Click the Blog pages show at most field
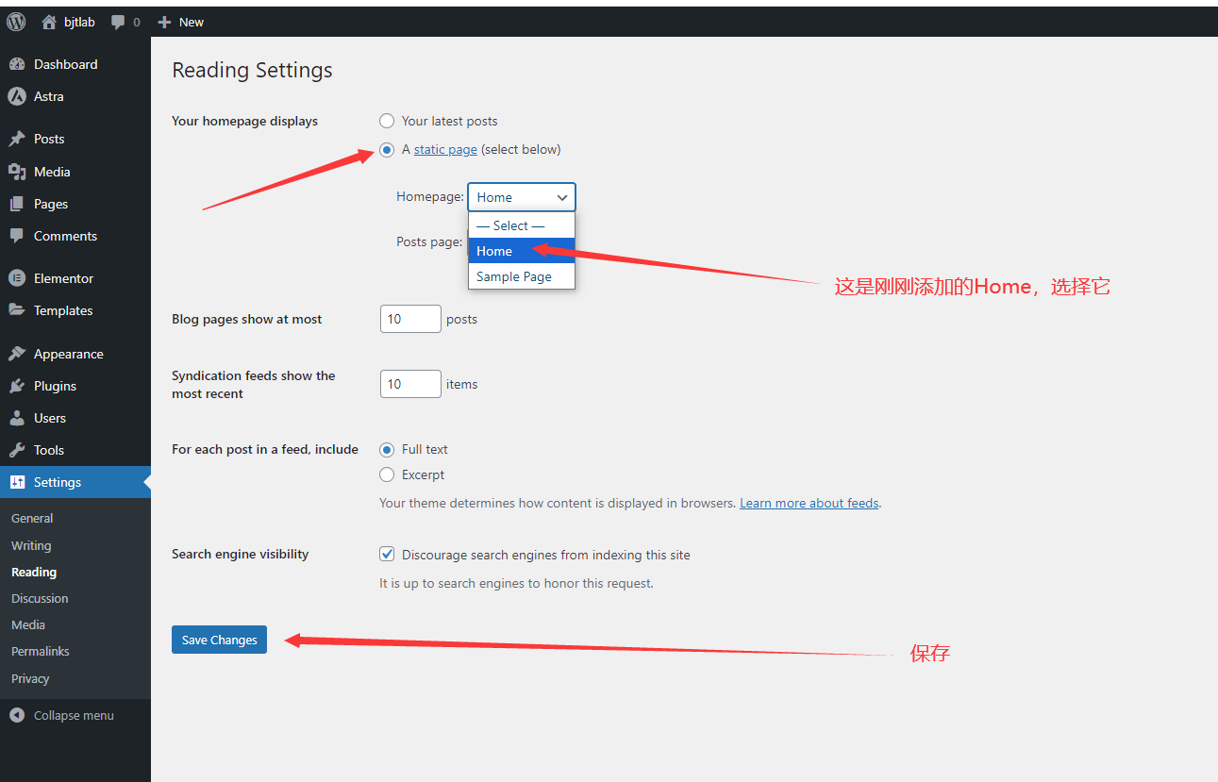Viewport: 1218px width, 782px height. [x=410, y=319]
